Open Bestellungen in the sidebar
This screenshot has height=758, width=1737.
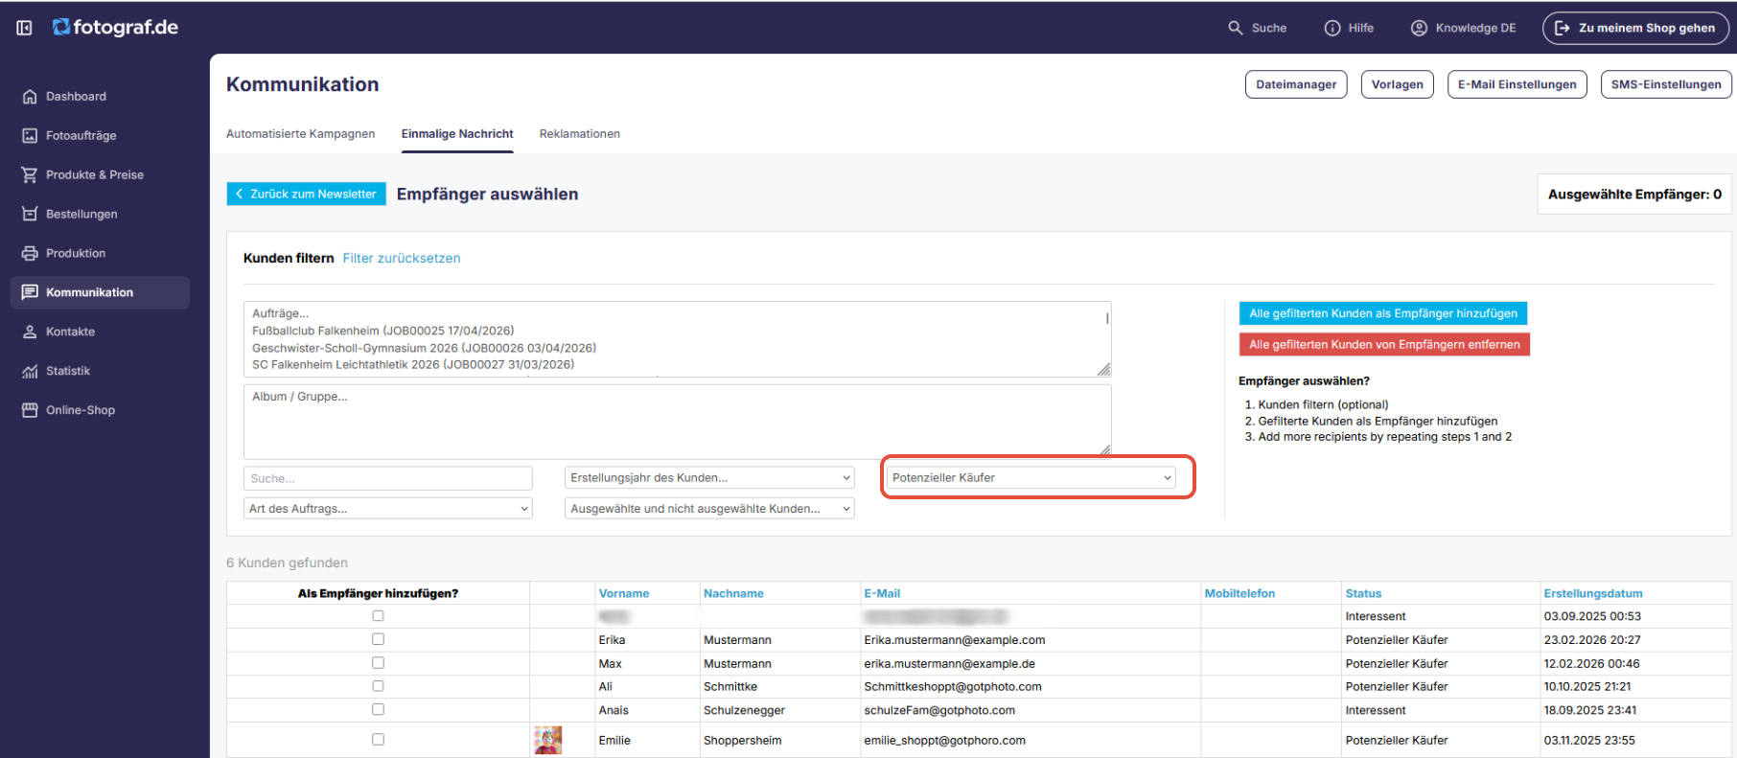(100, 215)
